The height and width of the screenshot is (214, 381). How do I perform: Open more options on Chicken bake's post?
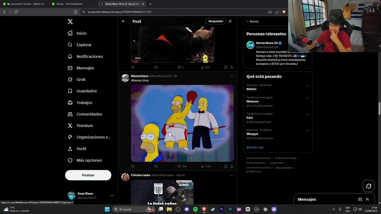(232, 175)
